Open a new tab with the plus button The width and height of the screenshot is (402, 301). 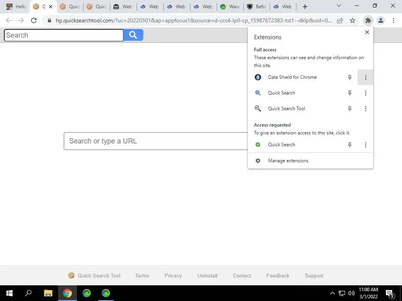coord(305,7)
